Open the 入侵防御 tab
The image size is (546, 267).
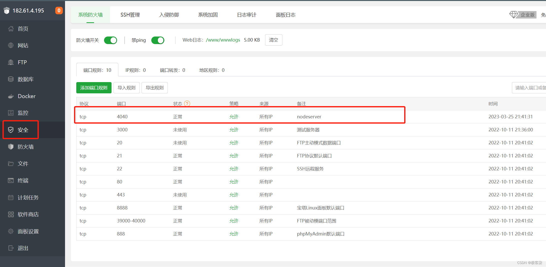pyautogui.click(x=169, y=15)
